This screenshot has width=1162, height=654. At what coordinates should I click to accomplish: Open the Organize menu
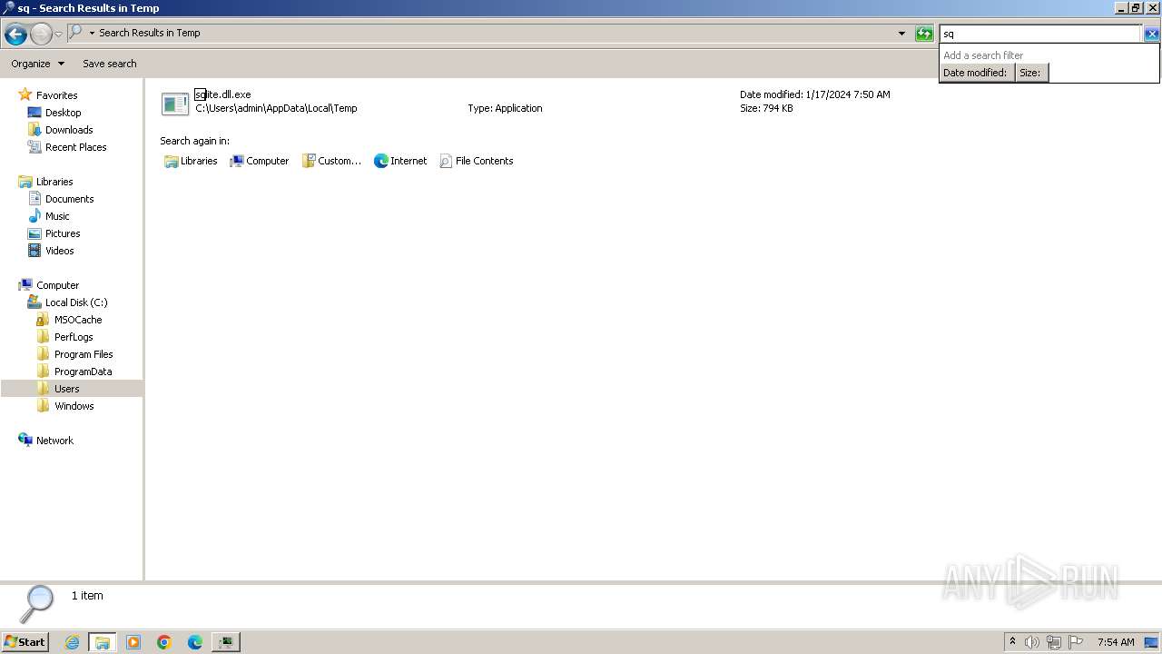click(x=38, y=64)
